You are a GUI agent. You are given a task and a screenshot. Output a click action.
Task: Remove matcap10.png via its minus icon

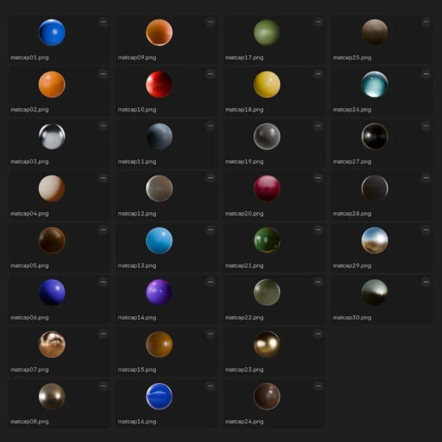click(210, 74)
